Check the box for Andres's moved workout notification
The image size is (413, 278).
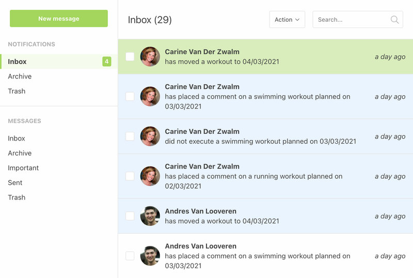point(130,216)
